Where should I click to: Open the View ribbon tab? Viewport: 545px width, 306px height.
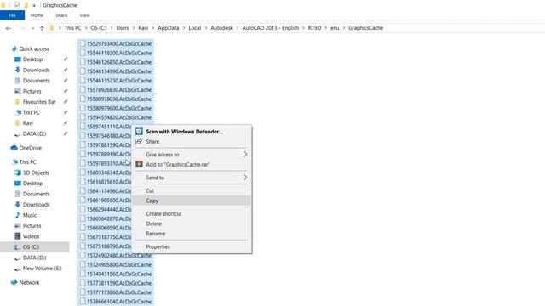tap(84, 15)
